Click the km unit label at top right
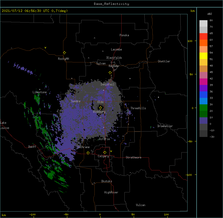 (192, 11)
